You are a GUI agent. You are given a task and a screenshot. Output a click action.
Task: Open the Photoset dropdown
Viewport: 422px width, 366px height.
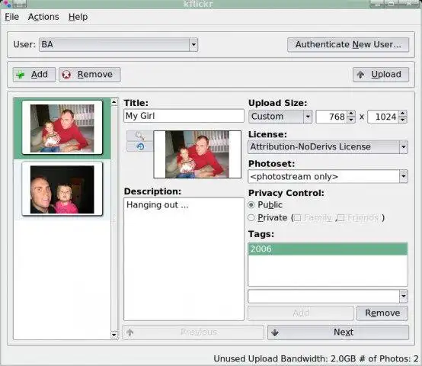328,177
